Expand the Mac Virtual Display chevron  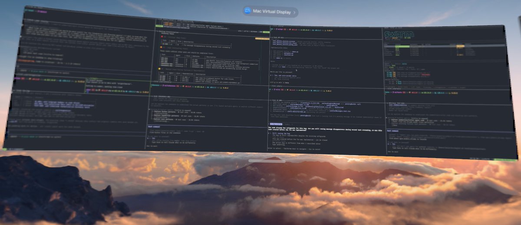(294, 12)
